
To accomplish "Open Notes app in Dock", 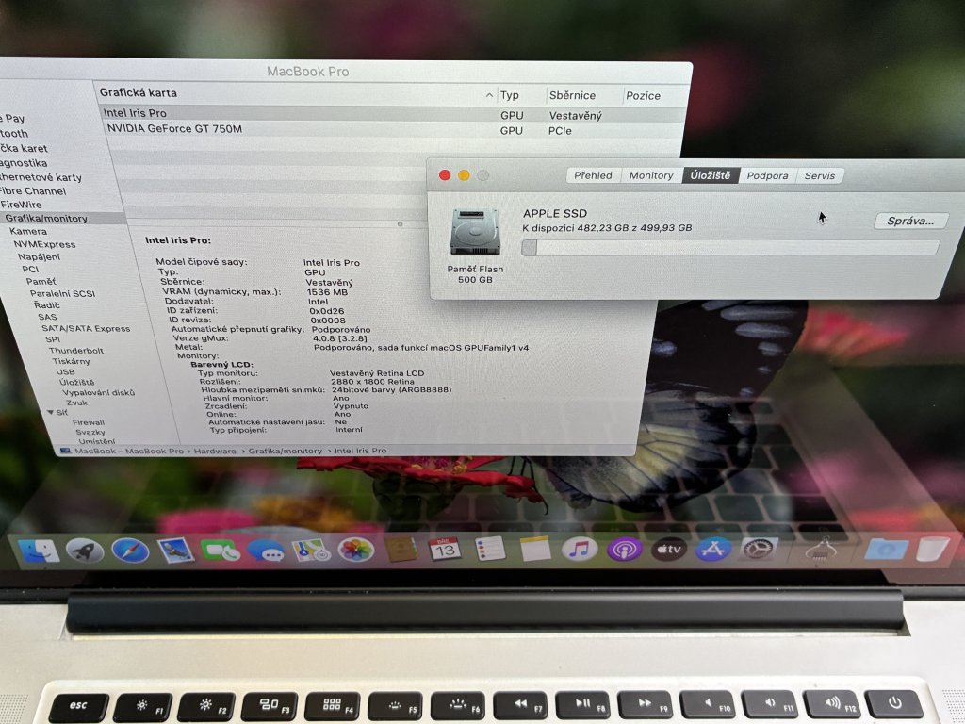I will click(535, 549).
